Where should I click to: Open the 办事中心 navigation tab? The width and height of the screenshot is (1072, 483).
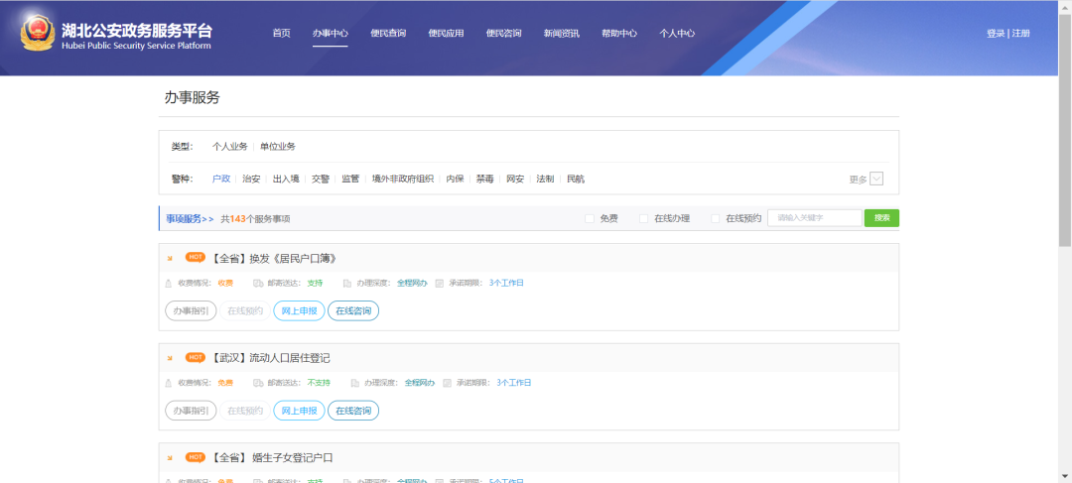(331, 34)
